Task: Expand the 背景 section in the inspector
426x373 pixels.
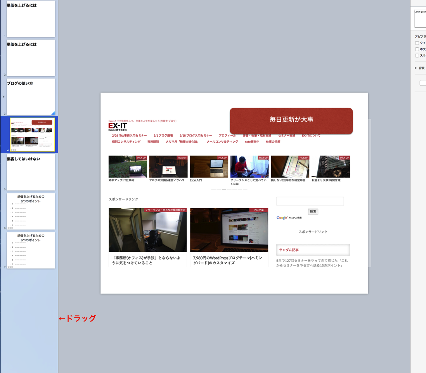Action: 416,68
